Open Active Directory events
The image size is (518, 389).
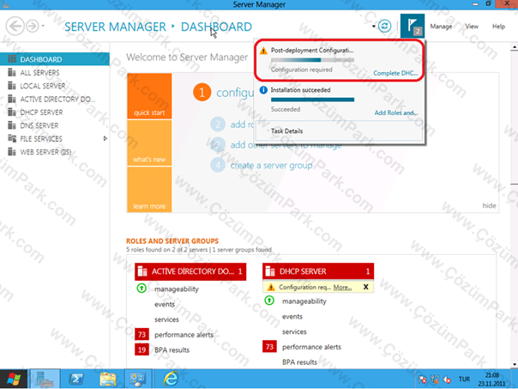pos(165,304)
